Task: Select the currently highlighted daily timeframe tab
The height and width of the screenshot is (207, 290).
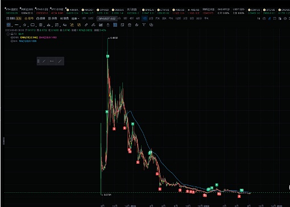Action: pos(144,18)
